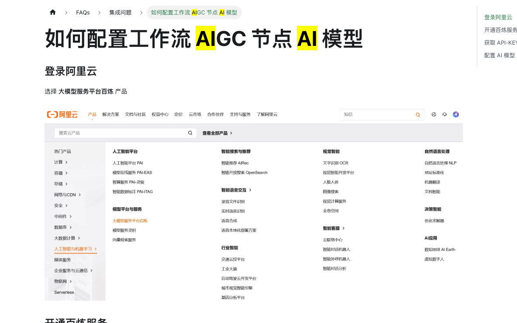Click the current page breadcrumb pill
This screenshot has width=517, height=323.
point(194,13)
